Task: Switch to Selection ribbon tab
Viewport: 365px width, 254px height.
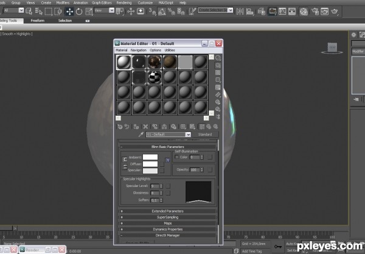Action: 65,21
